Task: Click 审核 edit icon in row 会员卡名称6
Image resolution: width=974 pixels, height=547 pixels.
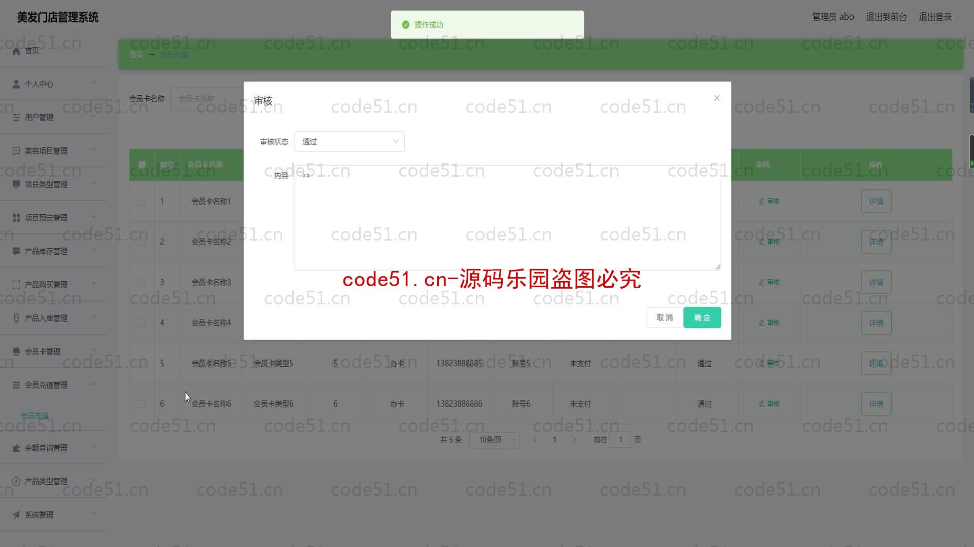Action: [761, 404]
